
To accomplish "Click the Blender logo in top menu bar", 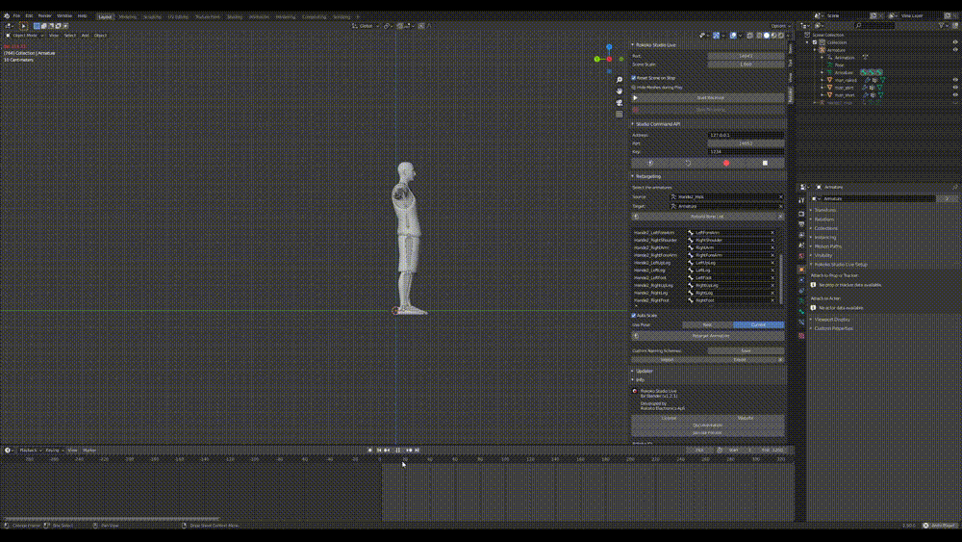I will tap(7, 16).
